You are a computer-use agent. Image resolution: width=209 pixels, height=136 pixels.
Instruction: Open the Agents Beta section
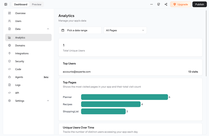[19, 77]
